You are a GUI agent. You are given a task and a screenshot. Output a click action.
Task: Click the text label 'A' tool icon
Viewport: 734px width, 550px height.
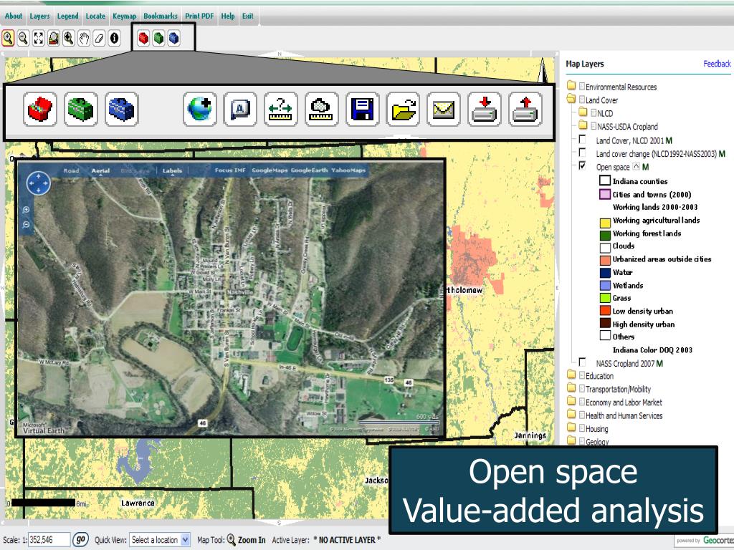(240, 110)
